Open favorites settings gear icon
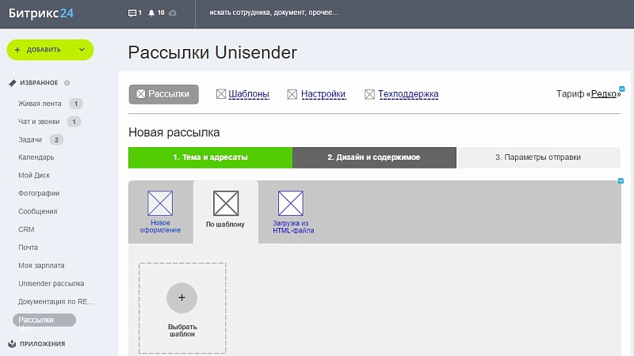 click(x=67, y=82)
